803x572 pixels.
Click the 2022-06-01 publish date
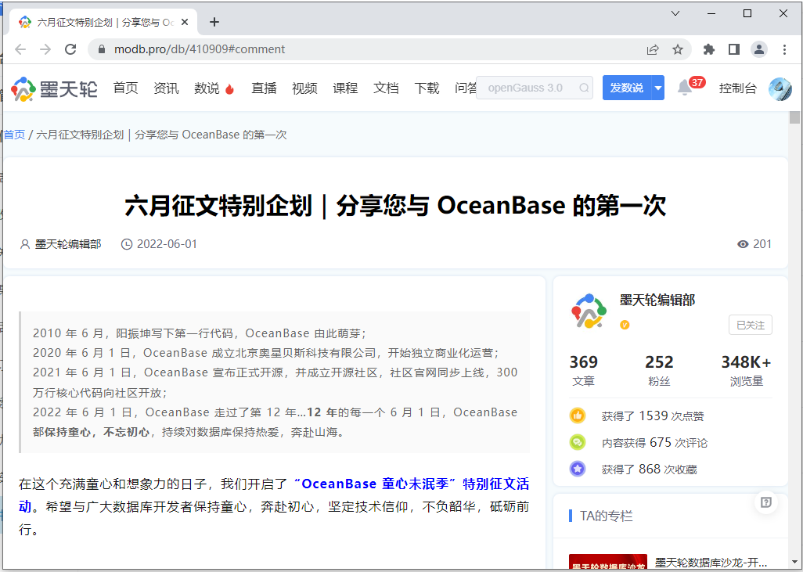(x=167, y=244)
